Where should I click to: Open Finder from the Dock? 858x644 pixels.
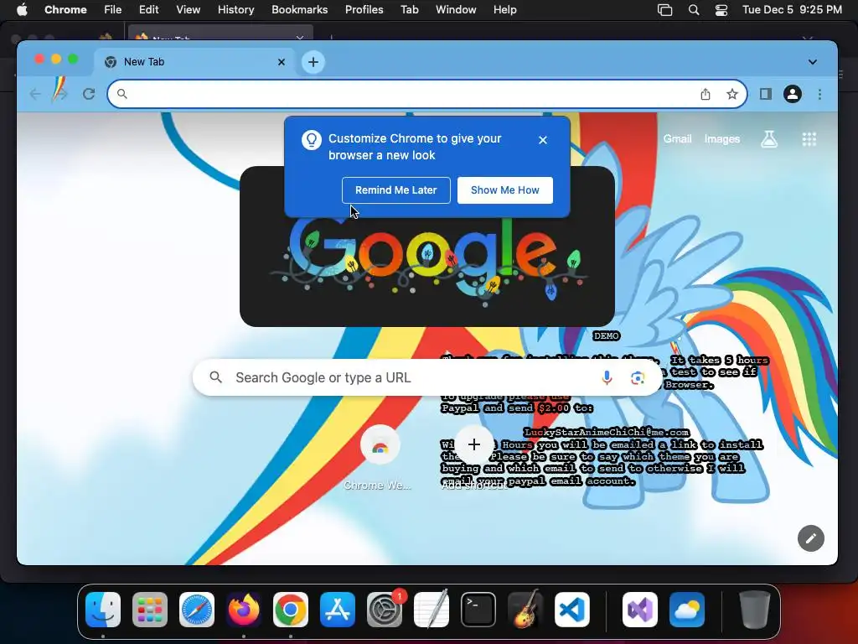pyautogui.click(x=103, y=610)
